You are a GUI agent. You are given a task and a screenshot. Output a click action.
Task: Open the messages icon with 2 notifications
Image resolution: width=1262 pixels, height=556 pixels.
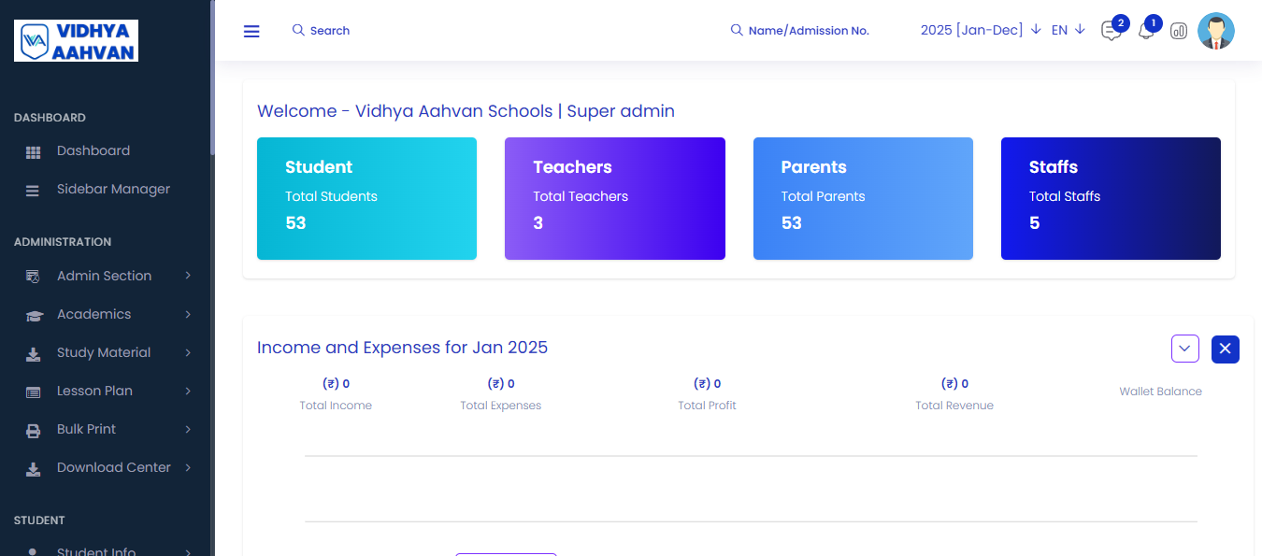1111,31
